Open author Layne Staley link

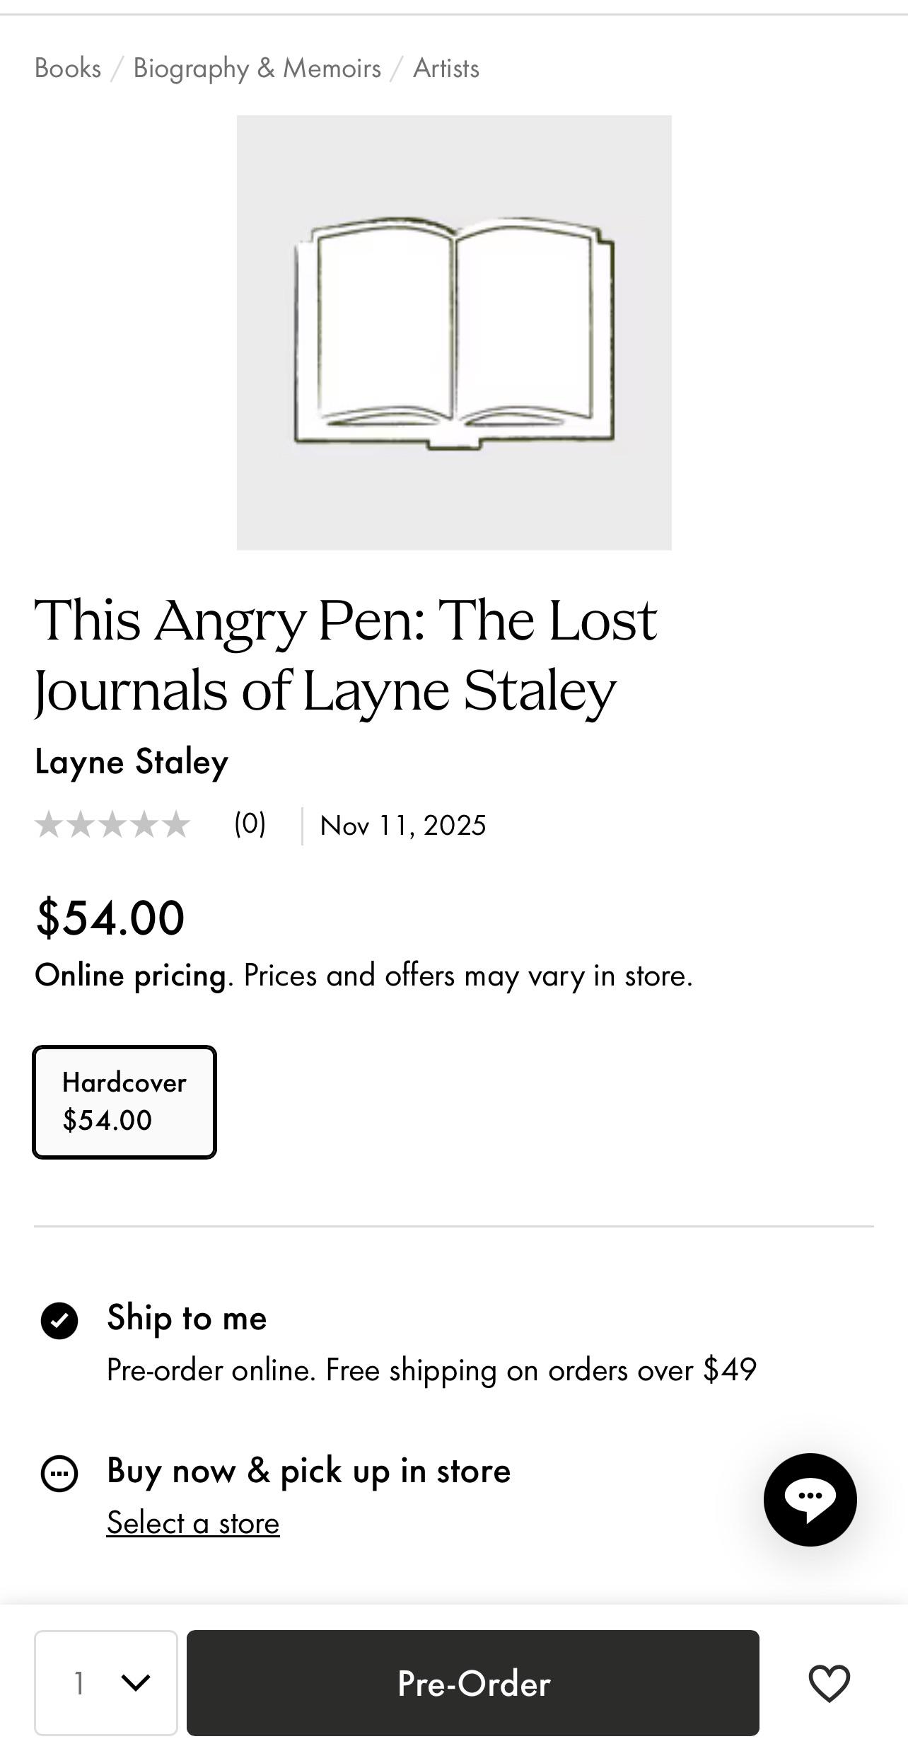point(132,762)
